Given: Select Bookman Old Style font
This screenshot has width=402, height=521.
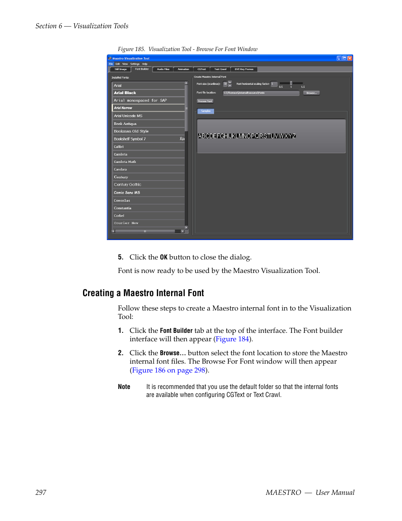Looking at the screenshot, I should (x=148, y=131).
